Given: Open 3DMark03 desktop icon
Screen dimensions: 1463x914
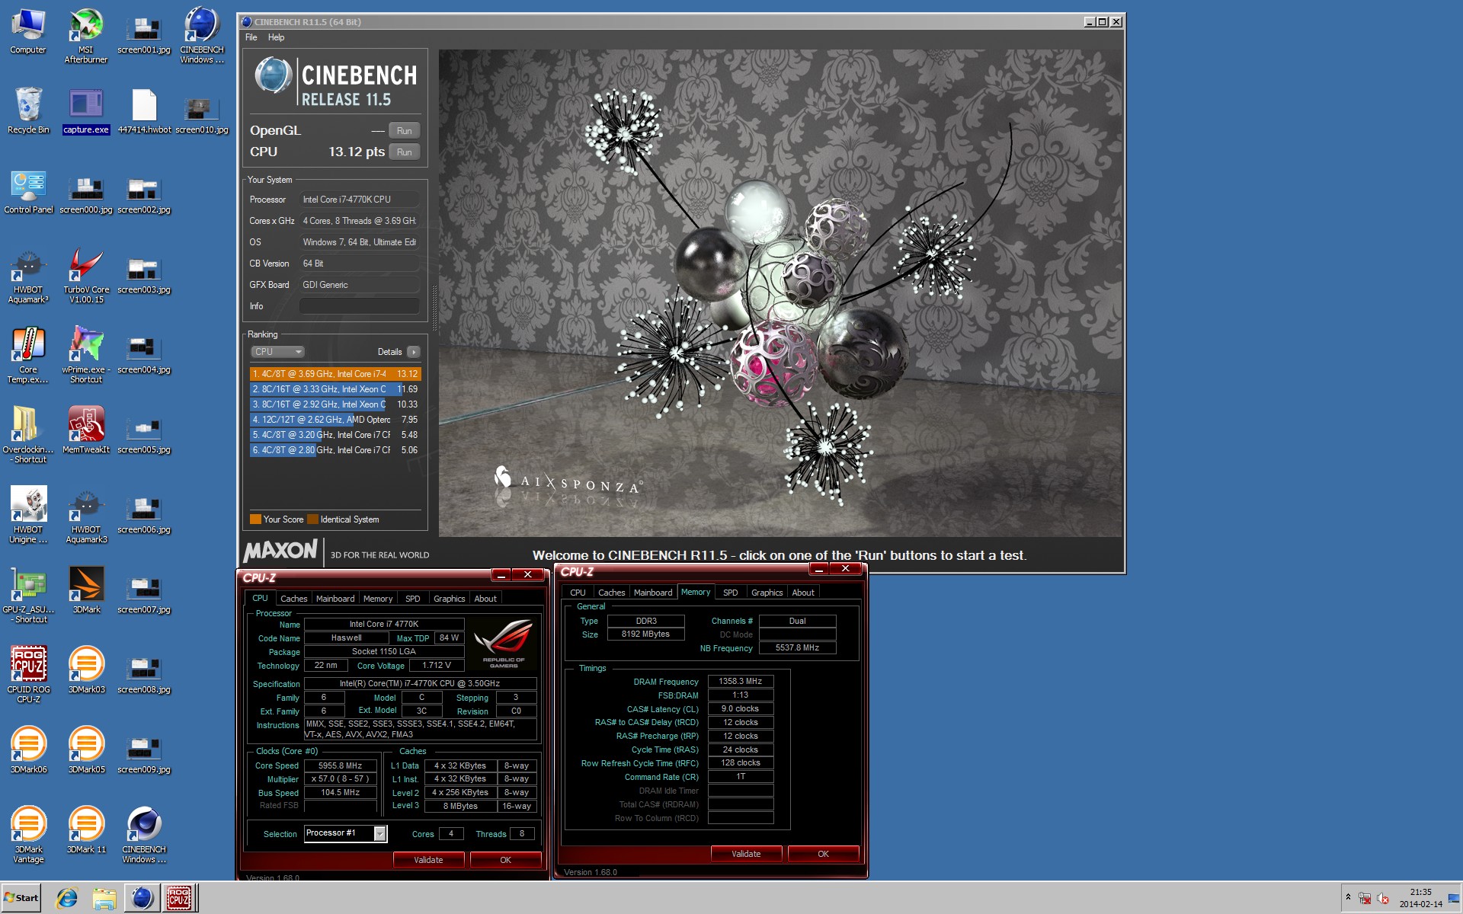Looking at the screenshot, I should pyautogui.click(x=86, y=670).
